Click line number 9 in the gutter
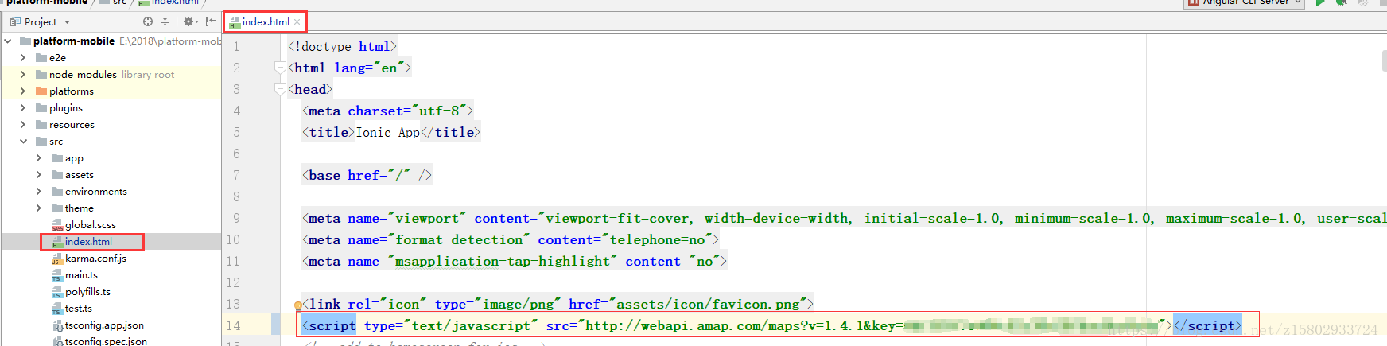 (236, 218)
